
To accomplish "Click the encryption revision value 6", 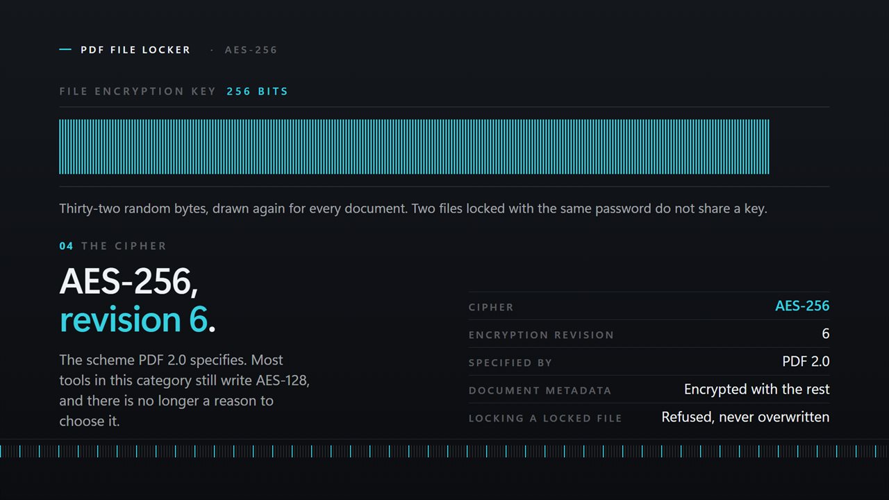I will pyautogui.click(x=826, y=333).
